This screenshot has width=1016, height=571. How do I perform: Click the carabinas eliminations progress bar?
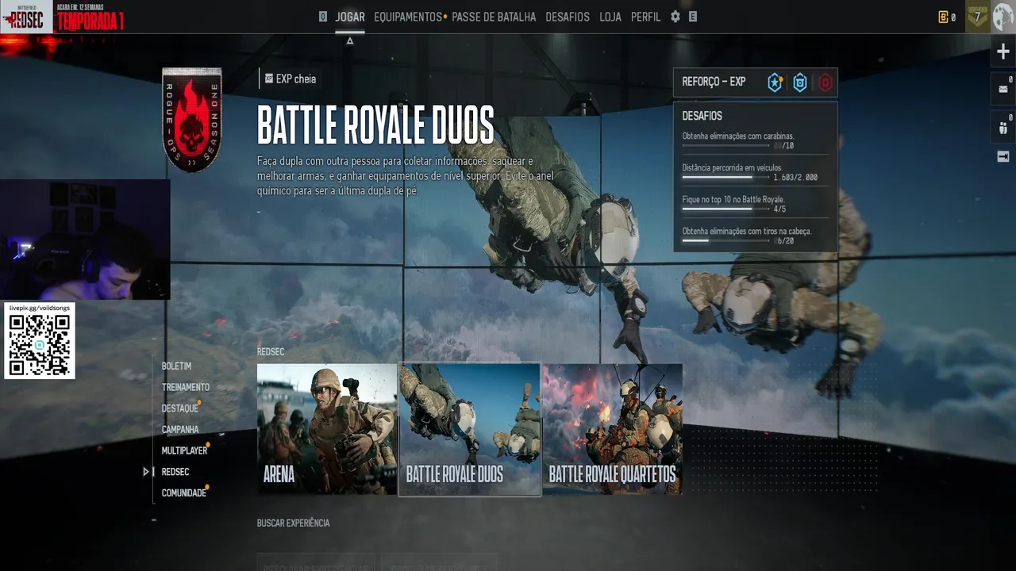pyautogui.click(x=726, y=146)
